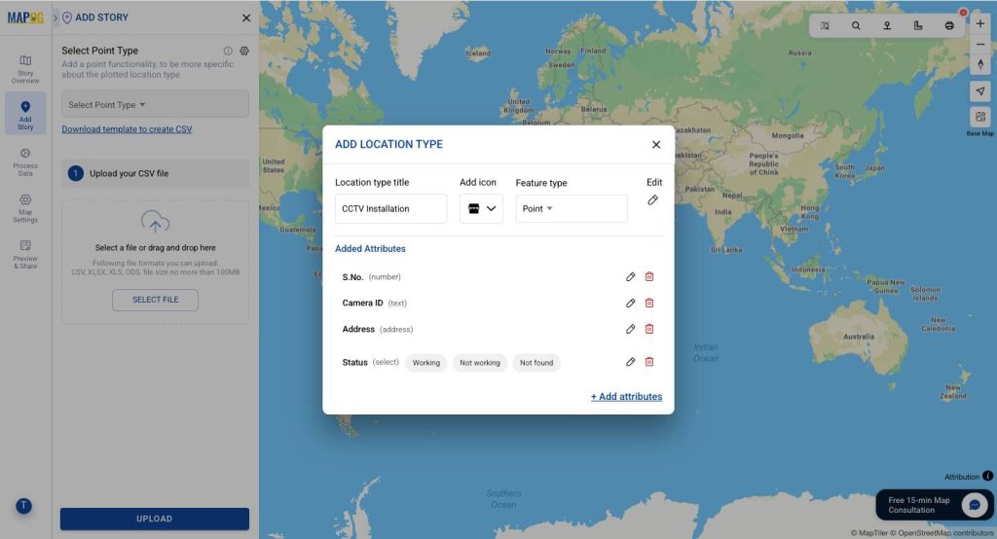Click the Location type title field
The height and width of the screenshot is (539, 997).
point(390,209)
